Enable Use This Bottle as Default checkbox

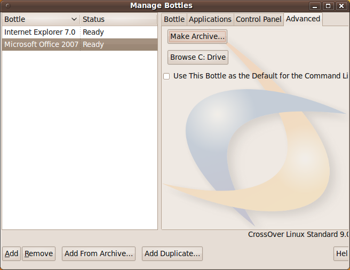166,76
